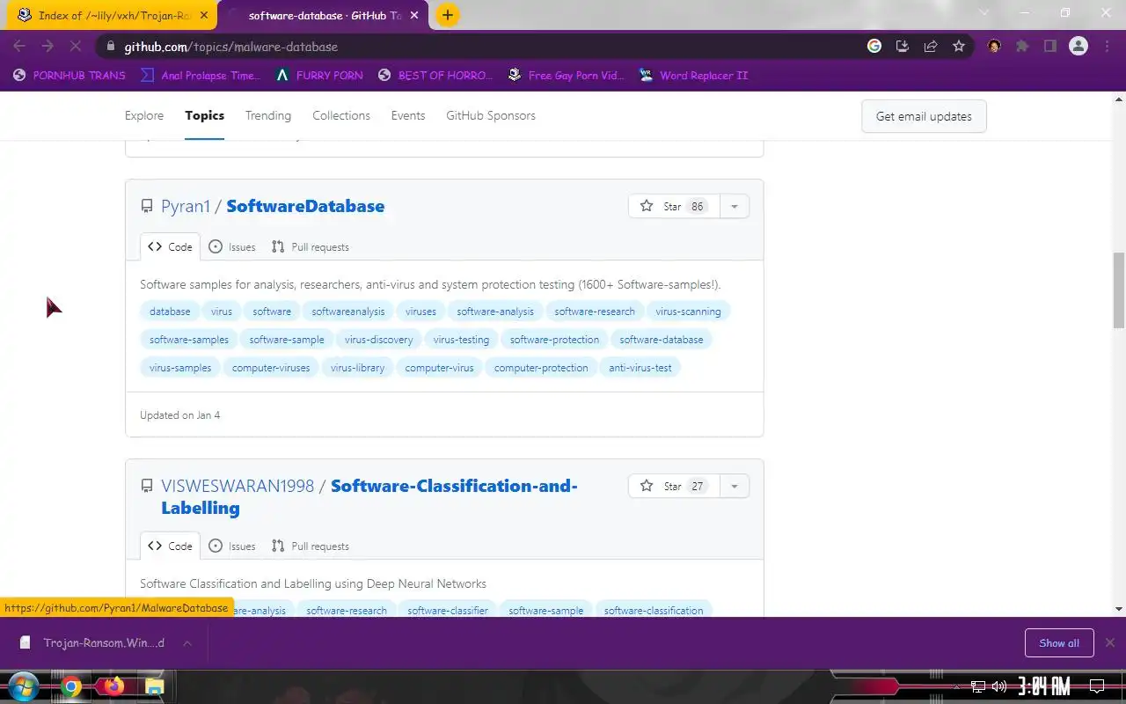The width and height of the screenshot is (1126, 704).
Task: Open the BEST OF HORRO... bookmark
Action: click(435, 76)
